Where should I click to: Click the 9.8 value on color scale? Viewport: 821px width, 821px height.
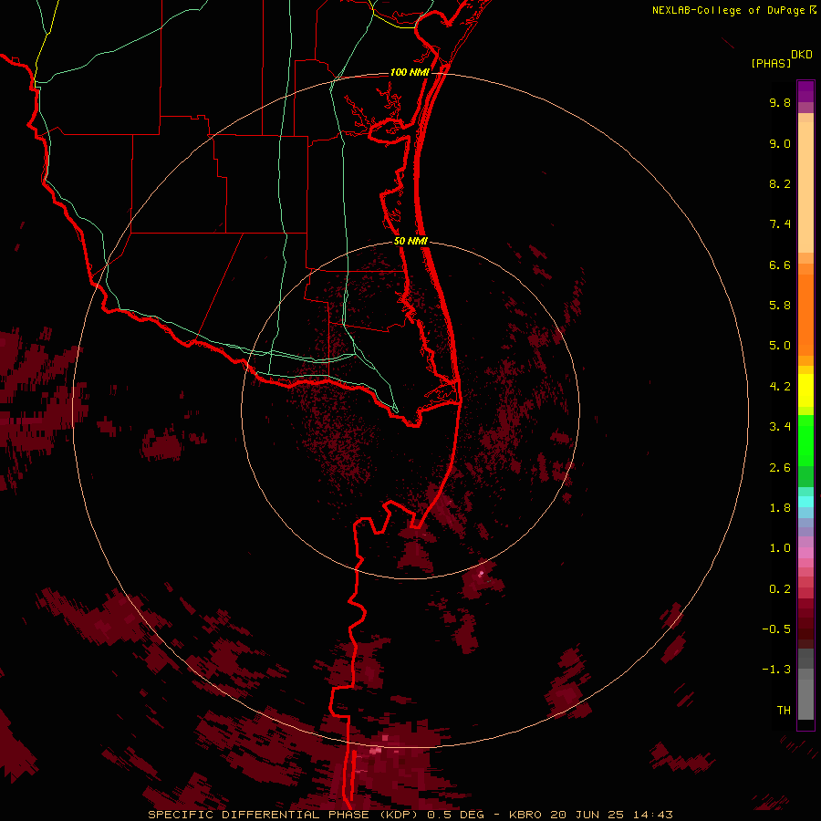point(780,102)
